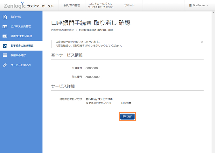Select ビジネス会員管理 in the sidebar

tap(21, 26)
